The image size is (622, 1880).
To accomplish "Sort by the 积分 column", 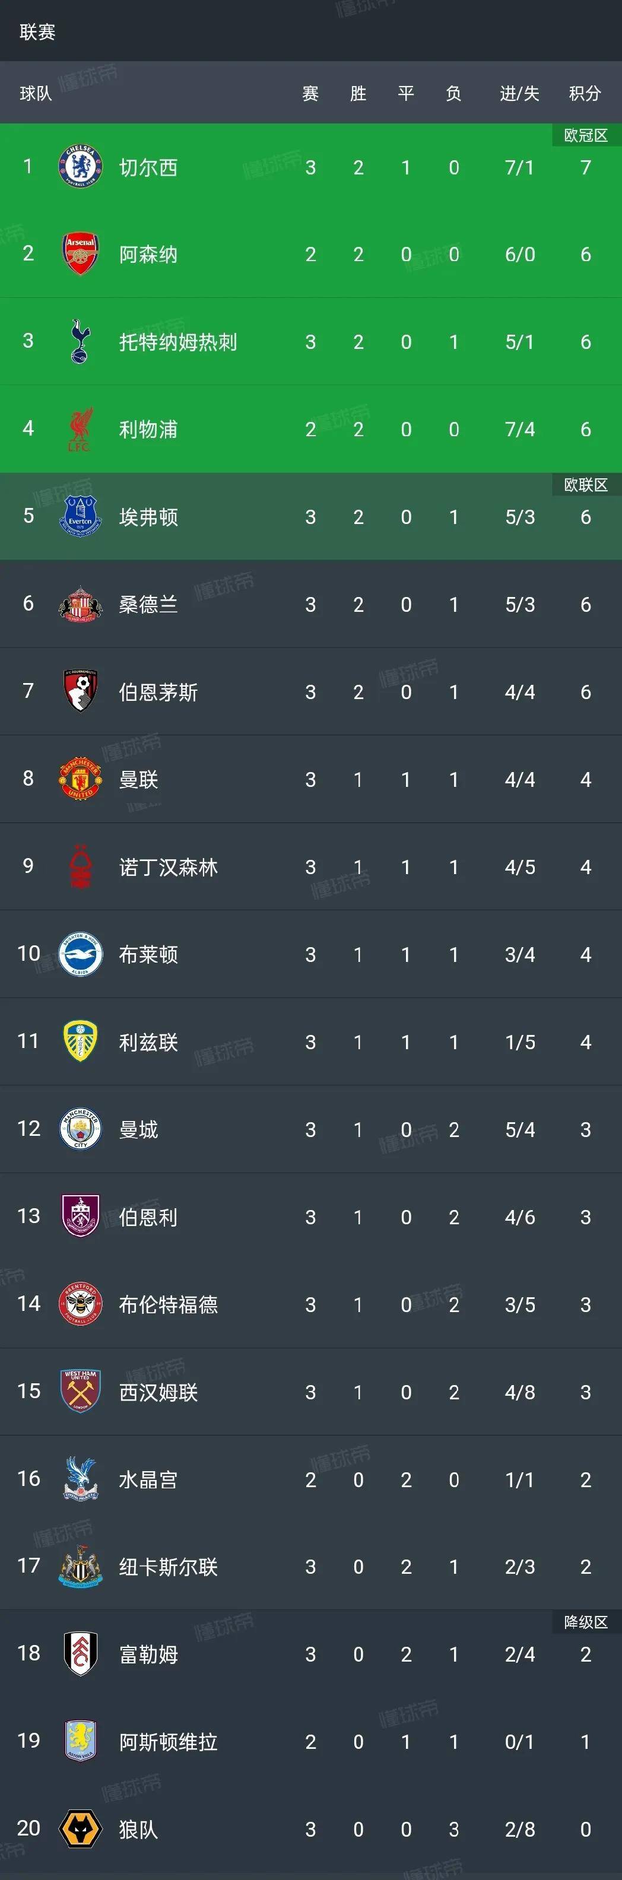I will (585, 93).
